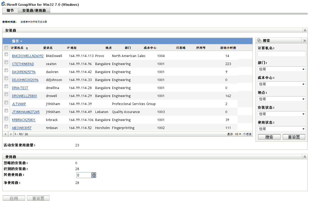310x201 pixels.
Task: Sort by 成本中心 column header
Action: [150, 48]
